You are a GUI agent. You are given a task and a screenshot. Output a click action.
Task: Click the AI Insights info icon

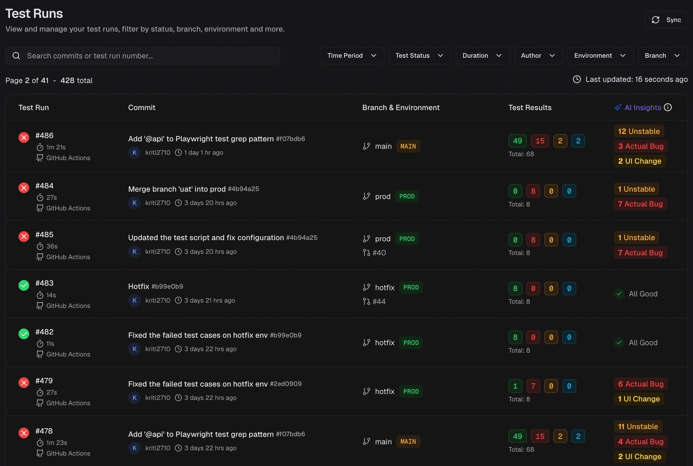(668, 107)
